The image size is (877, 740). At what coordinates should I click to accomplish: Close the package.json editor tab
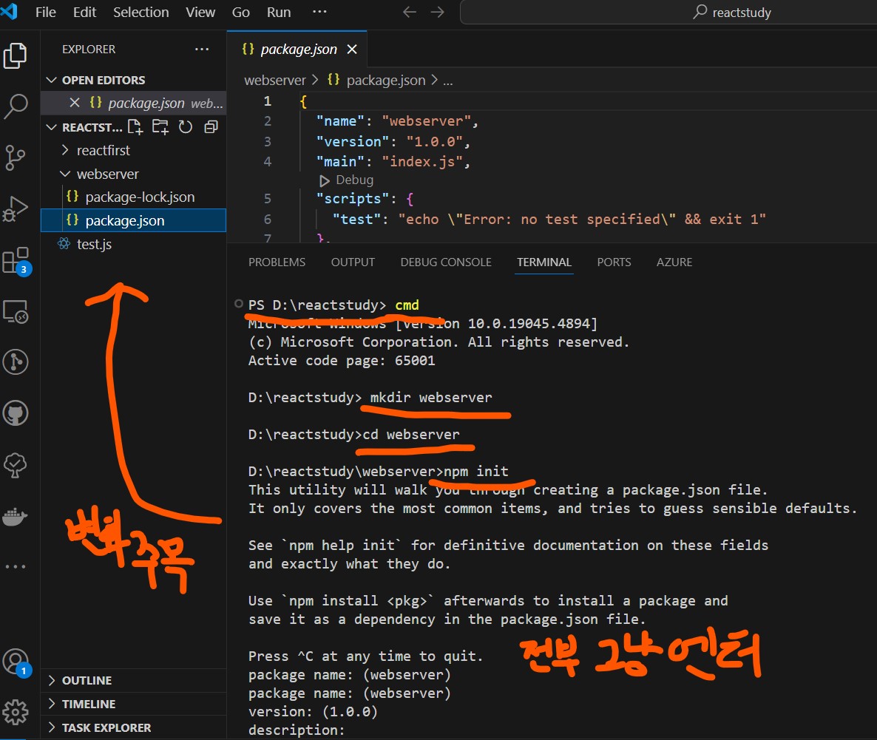pos(352,50)
